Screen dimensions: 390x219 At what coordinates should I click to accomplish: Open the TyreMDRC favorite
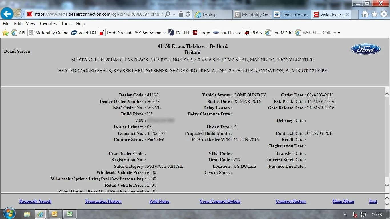(279, 33)
